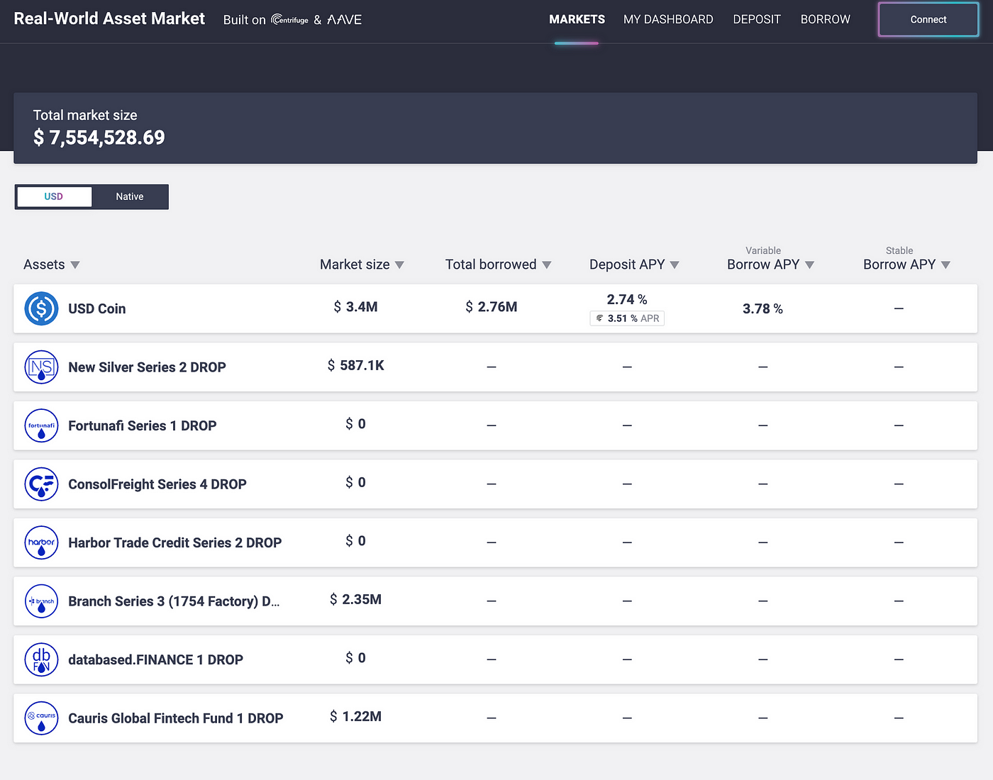
Task: Click the Centrifuge reward icon beside 3.51 % APR
Action: click(600, 318)
